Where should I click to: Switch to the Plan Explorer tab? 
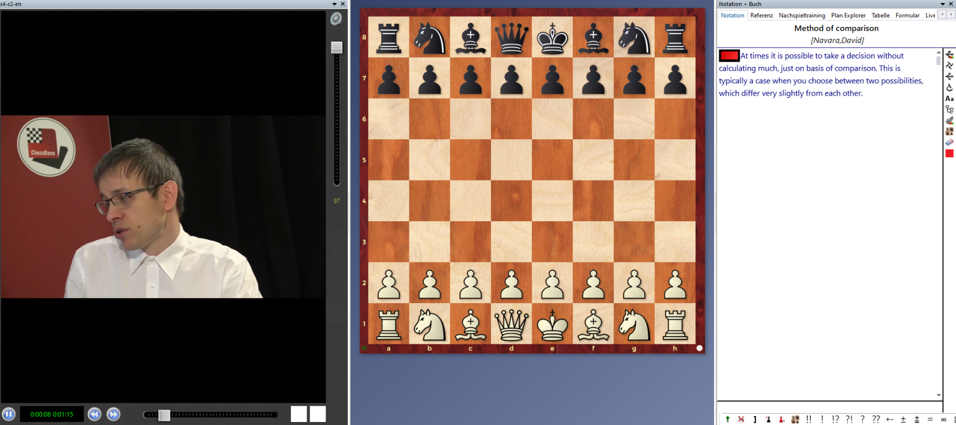pyautogui.click(x=848, y=16)
